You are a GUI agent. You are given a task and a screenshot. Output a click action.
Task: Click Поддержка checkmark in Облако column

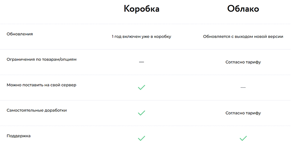pos(243,138)
